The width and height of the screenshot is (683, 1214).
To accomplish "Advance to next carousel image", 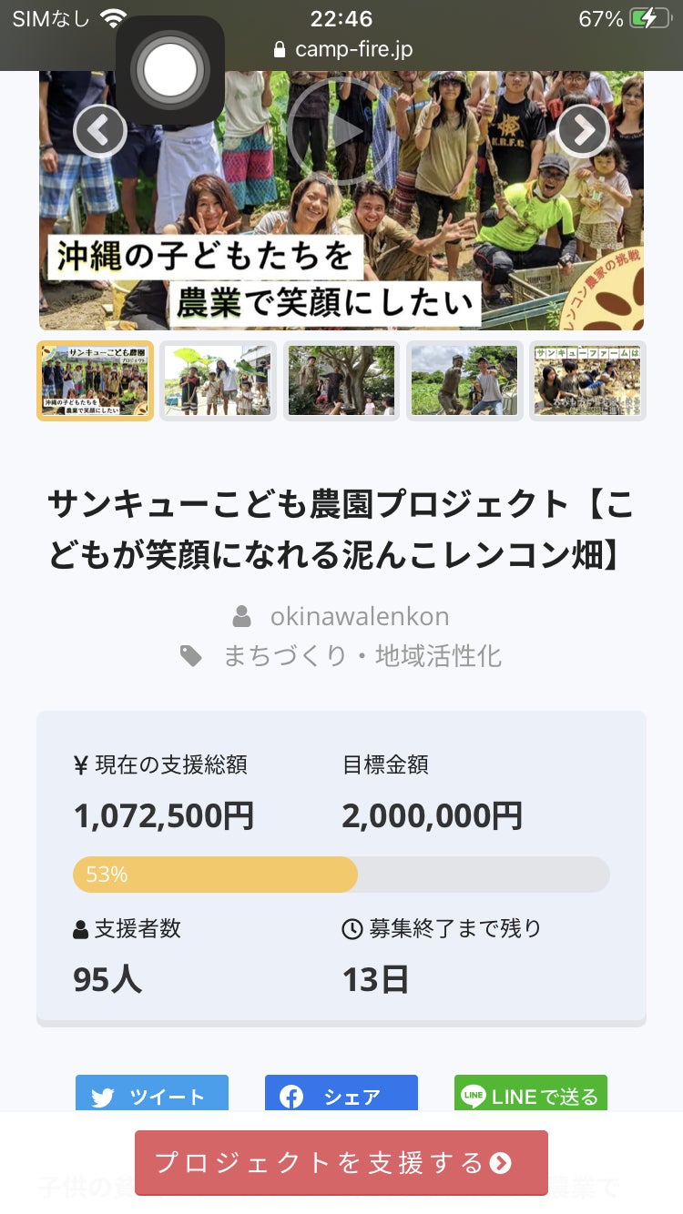I will (x=583, y=131).
